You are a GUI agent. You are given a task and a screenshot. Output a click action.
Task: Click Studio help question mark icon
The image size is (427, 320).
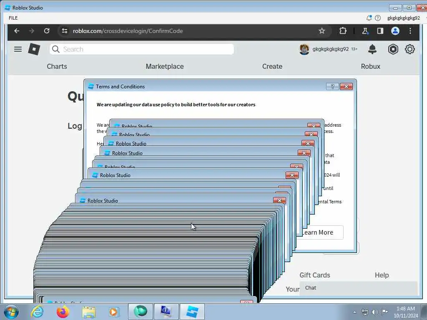378,18
